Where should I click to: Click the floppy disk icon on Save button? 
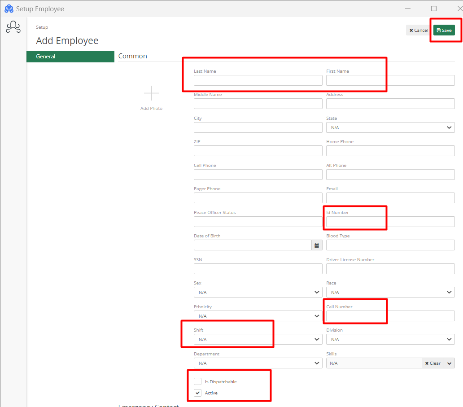(438, 30)
